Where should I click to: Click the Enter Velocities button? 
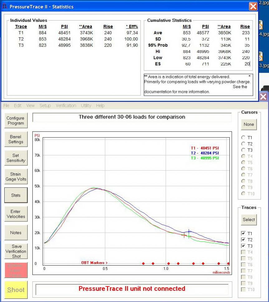click(16, 214)
